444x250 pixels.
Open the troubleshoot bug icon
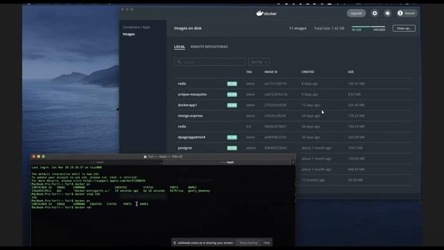tap(387, 13)
